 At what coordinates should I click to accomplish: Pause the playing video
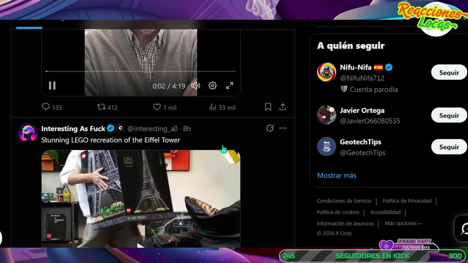coord(52,85)
